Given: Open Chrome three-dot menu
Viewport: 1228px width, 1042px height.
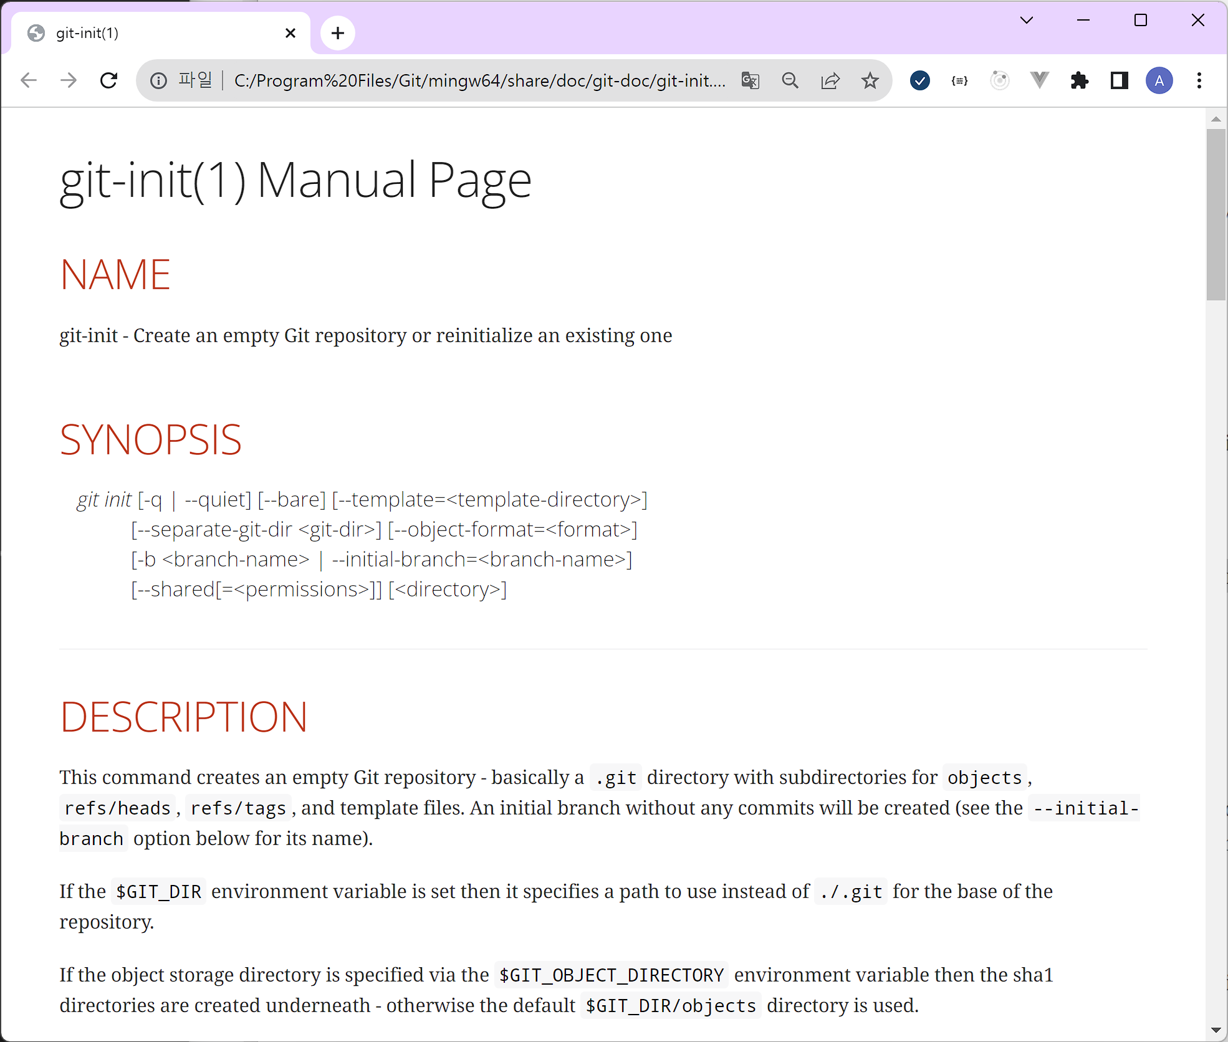Looking at the screenshot, I should coord(1199,80).
